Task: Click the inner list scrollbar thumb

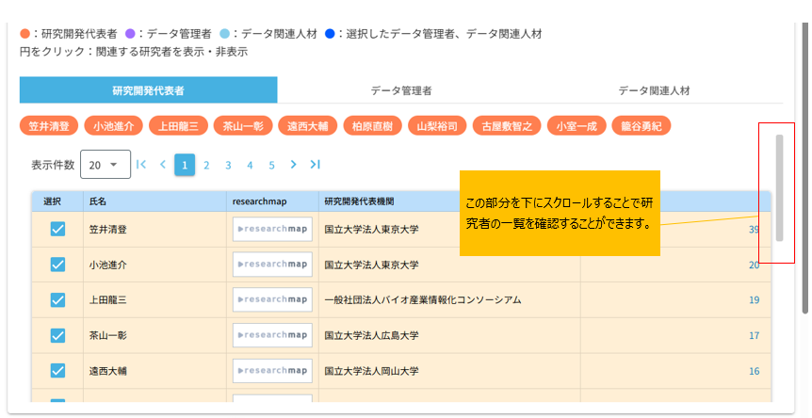Action: (779, 187)
